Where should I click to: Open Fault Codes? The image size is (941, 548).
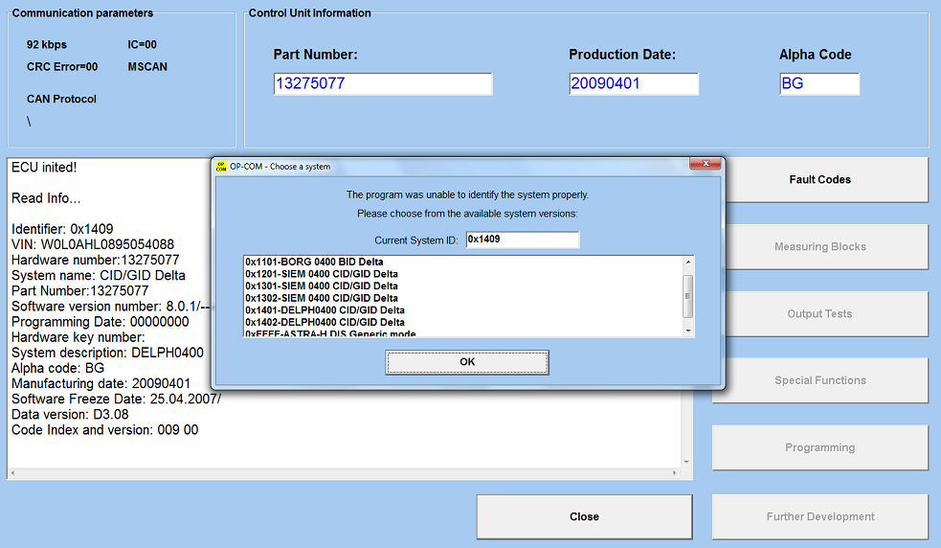[819, 180]
